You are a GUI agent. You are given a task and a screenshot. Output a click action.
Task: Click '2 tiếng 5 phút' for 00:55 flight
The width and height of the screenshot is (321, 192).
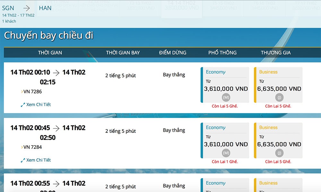121,187
